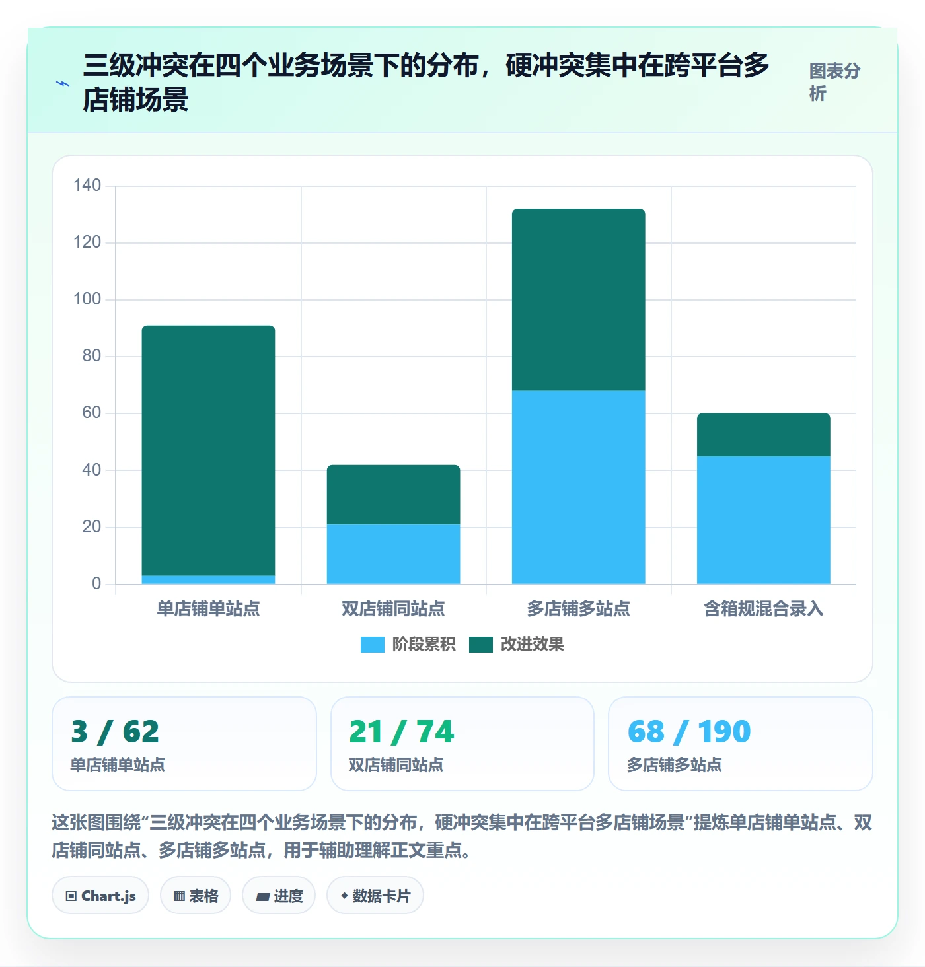Click the 100 y-axis tick label

pos(87,299)
